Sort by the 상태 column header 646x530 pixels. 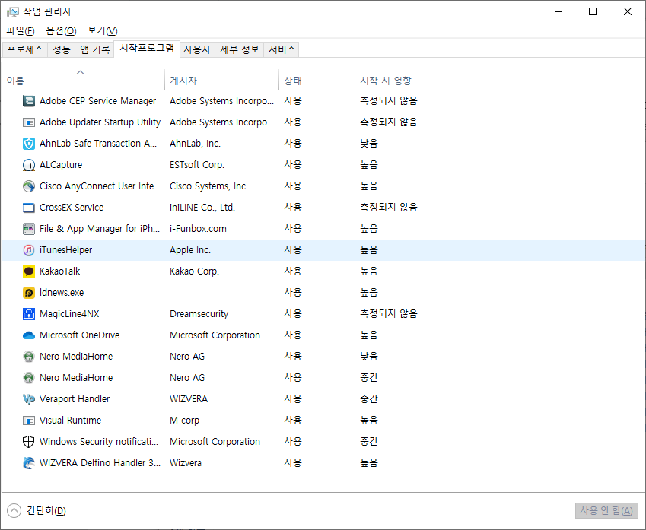317,81
